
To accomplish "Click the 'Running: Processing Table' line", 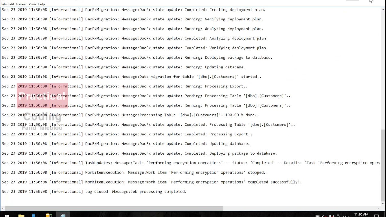I will coord(146,105).
